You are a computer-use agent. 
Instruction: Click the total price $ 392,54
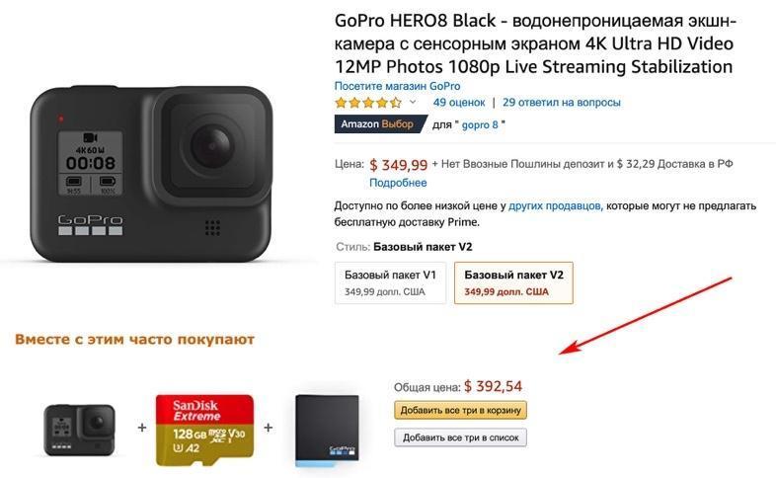pyautogui.click(x=493, y=386)
